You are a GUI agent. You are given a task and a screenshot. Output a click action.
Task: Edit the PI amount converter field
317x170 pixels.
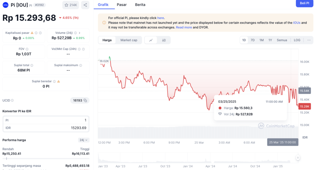click(46, 120)
